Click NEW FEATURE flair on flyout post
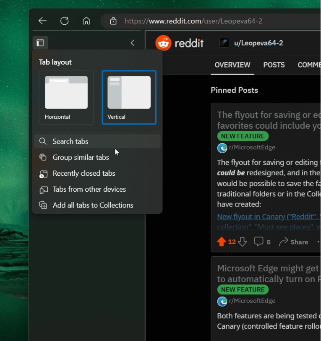Image resolution: width=321 pixels, height=341 pixels. tap(243, 136)
